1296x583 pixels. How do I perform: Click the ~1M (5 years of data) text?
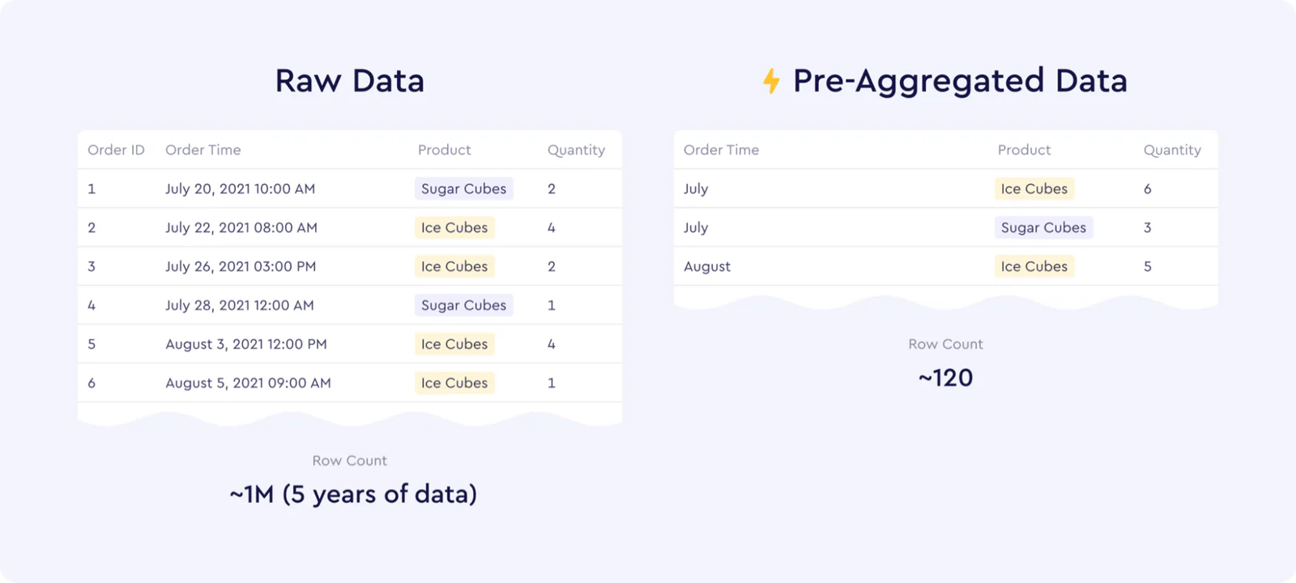point(353,494)
